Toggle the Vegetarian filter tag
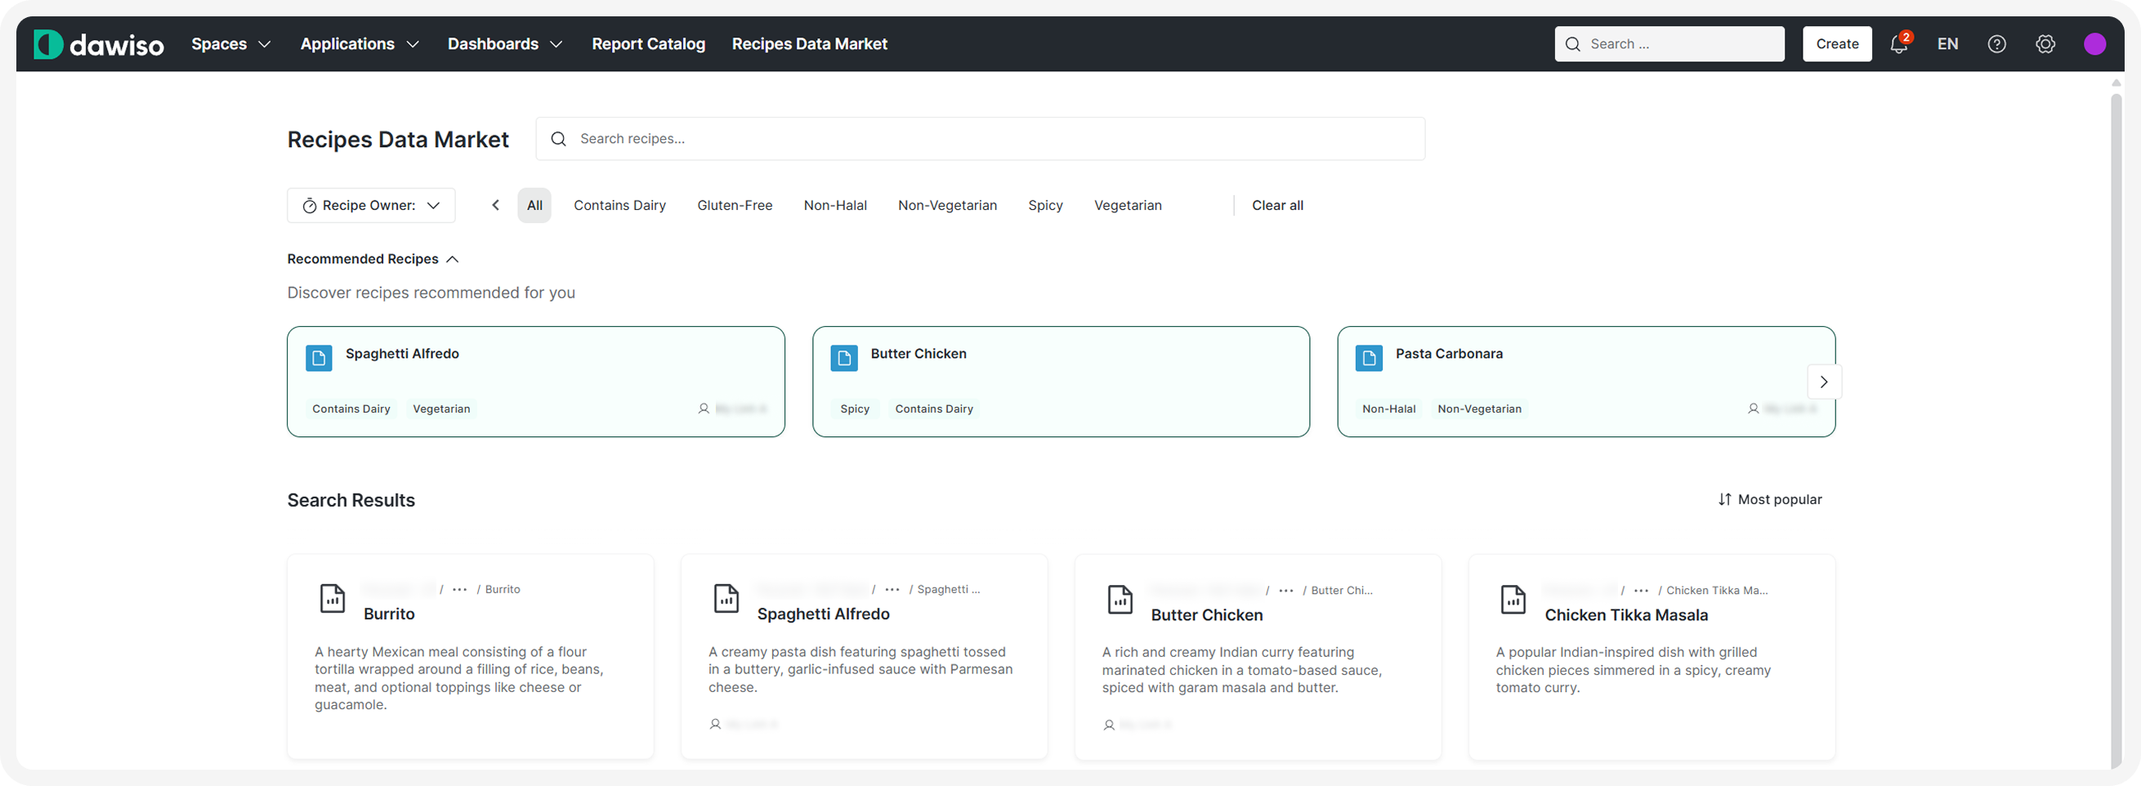 pos(1127,205)
